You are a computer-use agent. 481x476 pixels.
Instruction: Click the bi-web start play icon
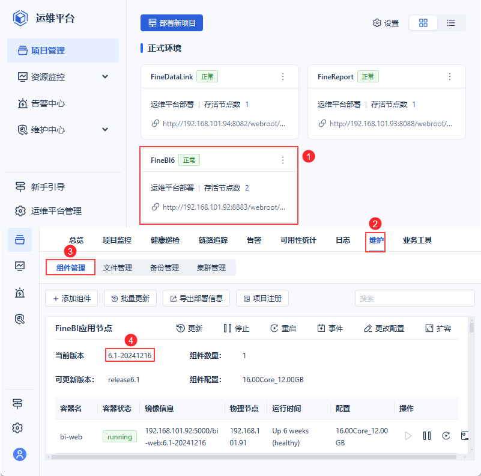pos(408,436)
